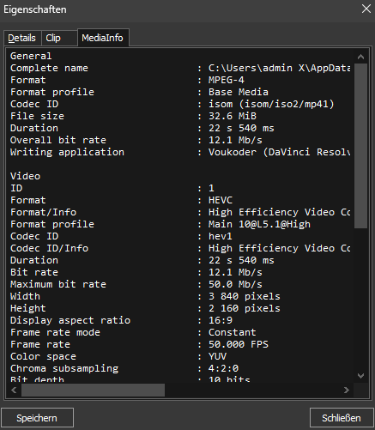Click the Schließen button
Viewport: 375px width, 430px height.
[x=342, y=418]
